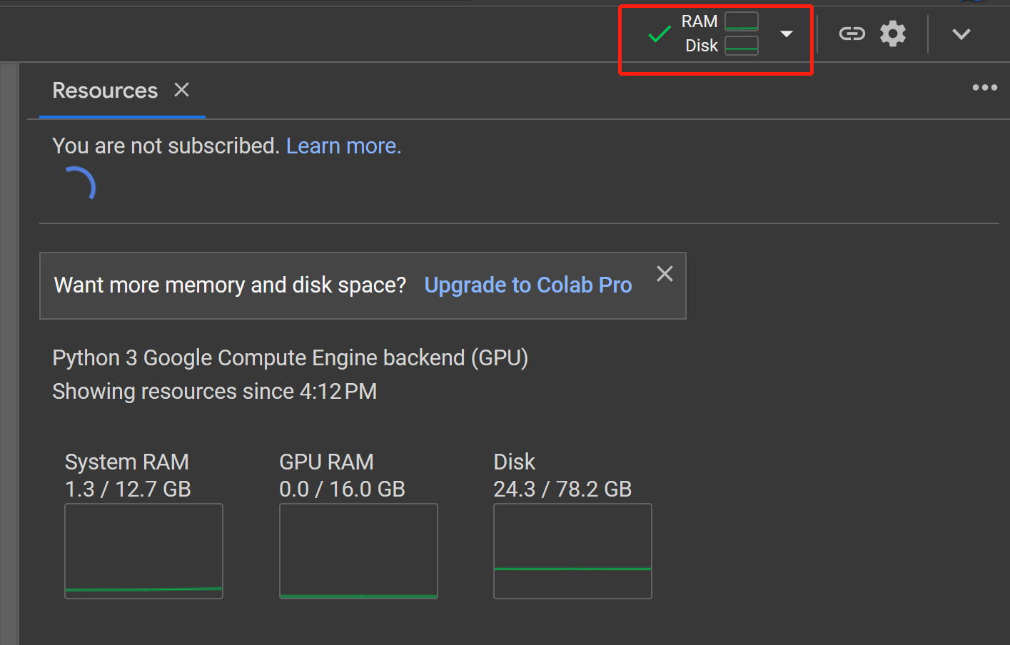Screen dimensions: 1010x645
Task: Collapse the header using the chevron
Action: click(961, 34)
